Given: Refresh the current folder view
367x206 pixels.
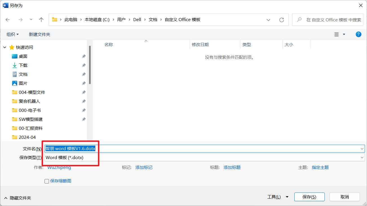Looking at the screenshot, I should click(x=281, y=20).
